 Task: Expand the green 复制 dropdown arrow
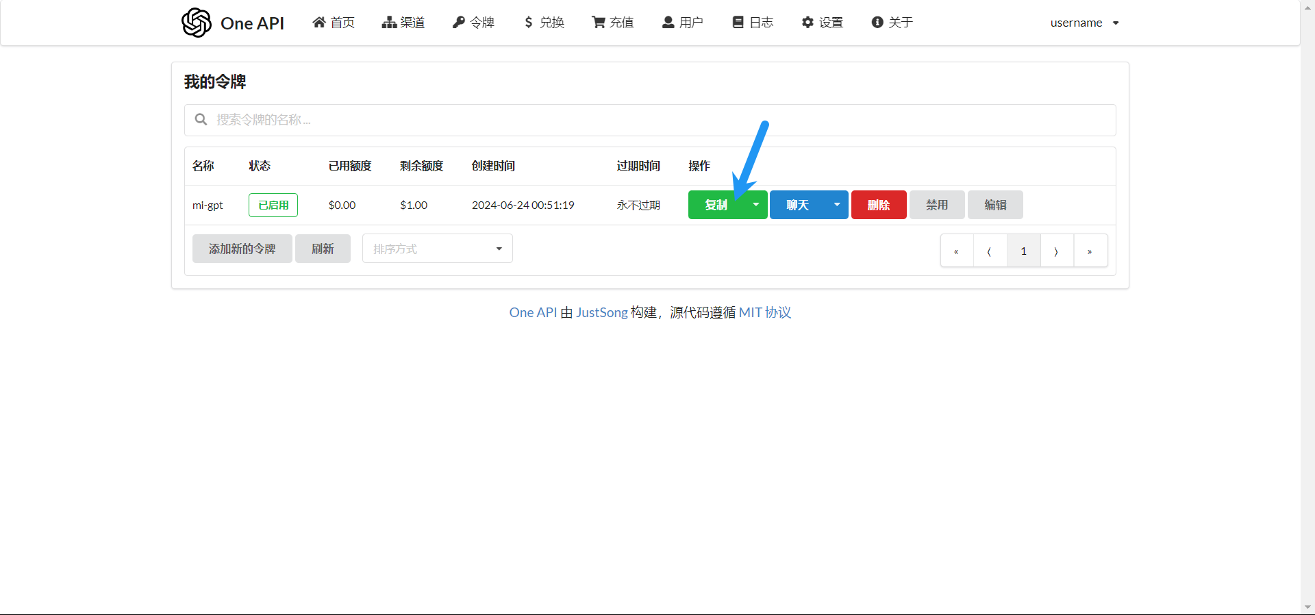click(756, 205)
